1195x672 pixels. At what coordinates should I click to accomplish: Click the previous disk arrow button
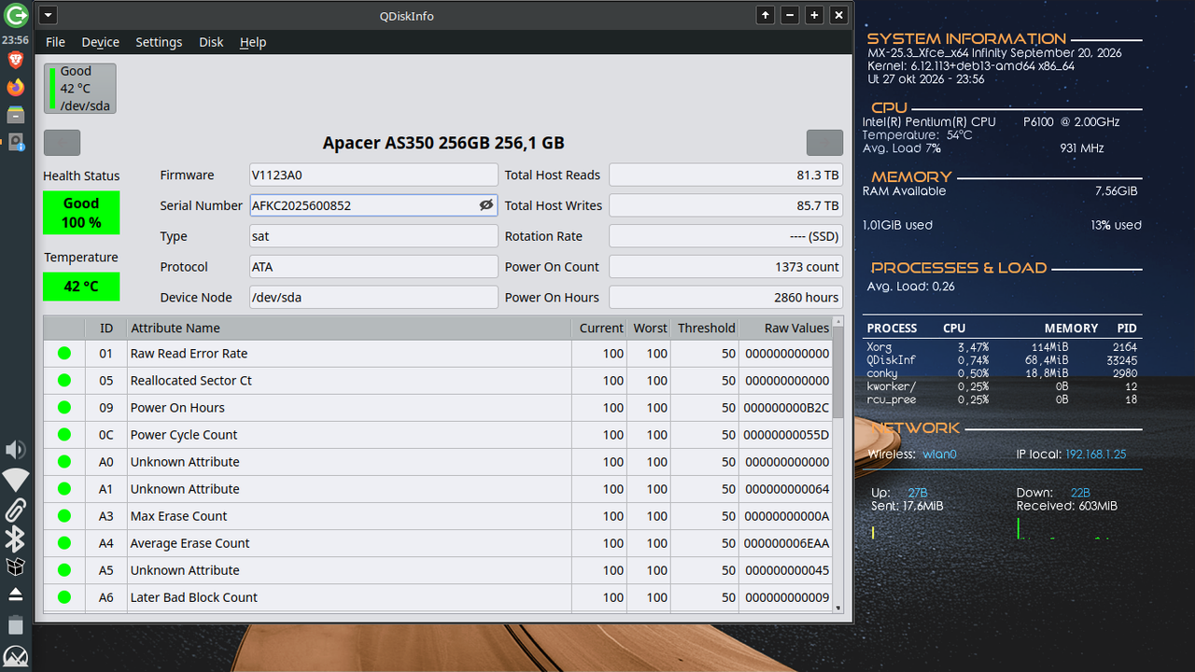pyautogui.click(x=62, y=143)
